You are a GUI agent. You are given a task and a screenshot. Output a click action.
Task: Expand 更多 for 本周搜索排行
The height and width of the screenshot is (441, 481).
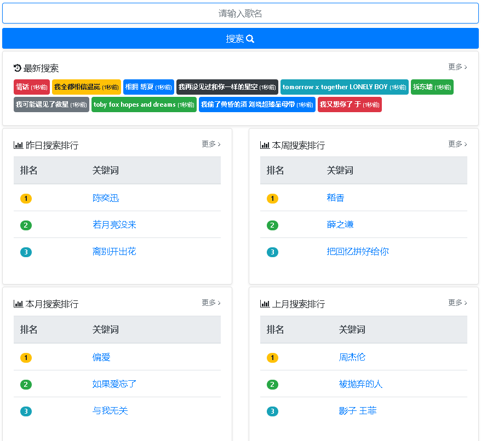click(x=457, y=144)
